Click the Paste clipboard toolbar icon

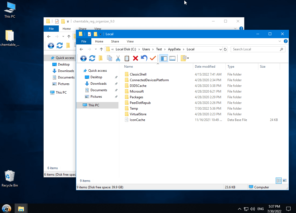point(127,58)
